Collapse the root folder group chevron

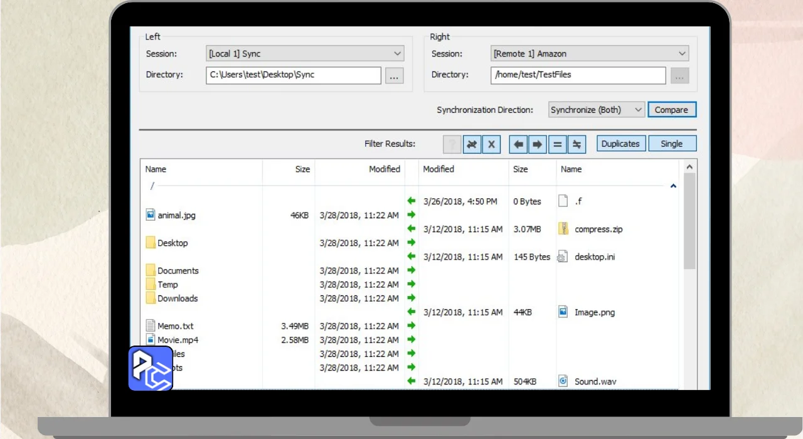pos(673,186)
